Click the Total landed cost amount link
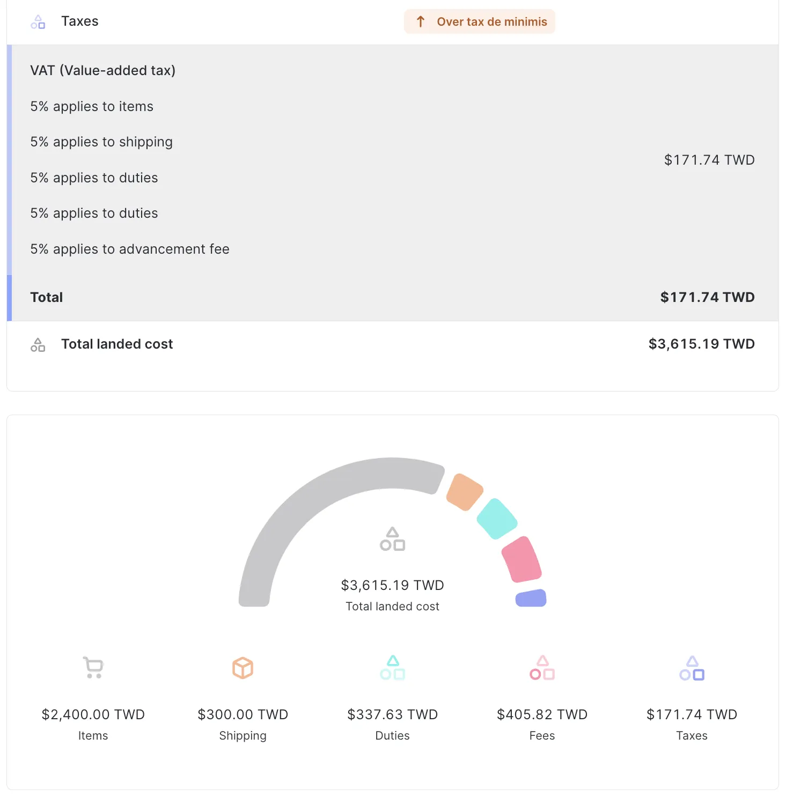 pos(701,344)
